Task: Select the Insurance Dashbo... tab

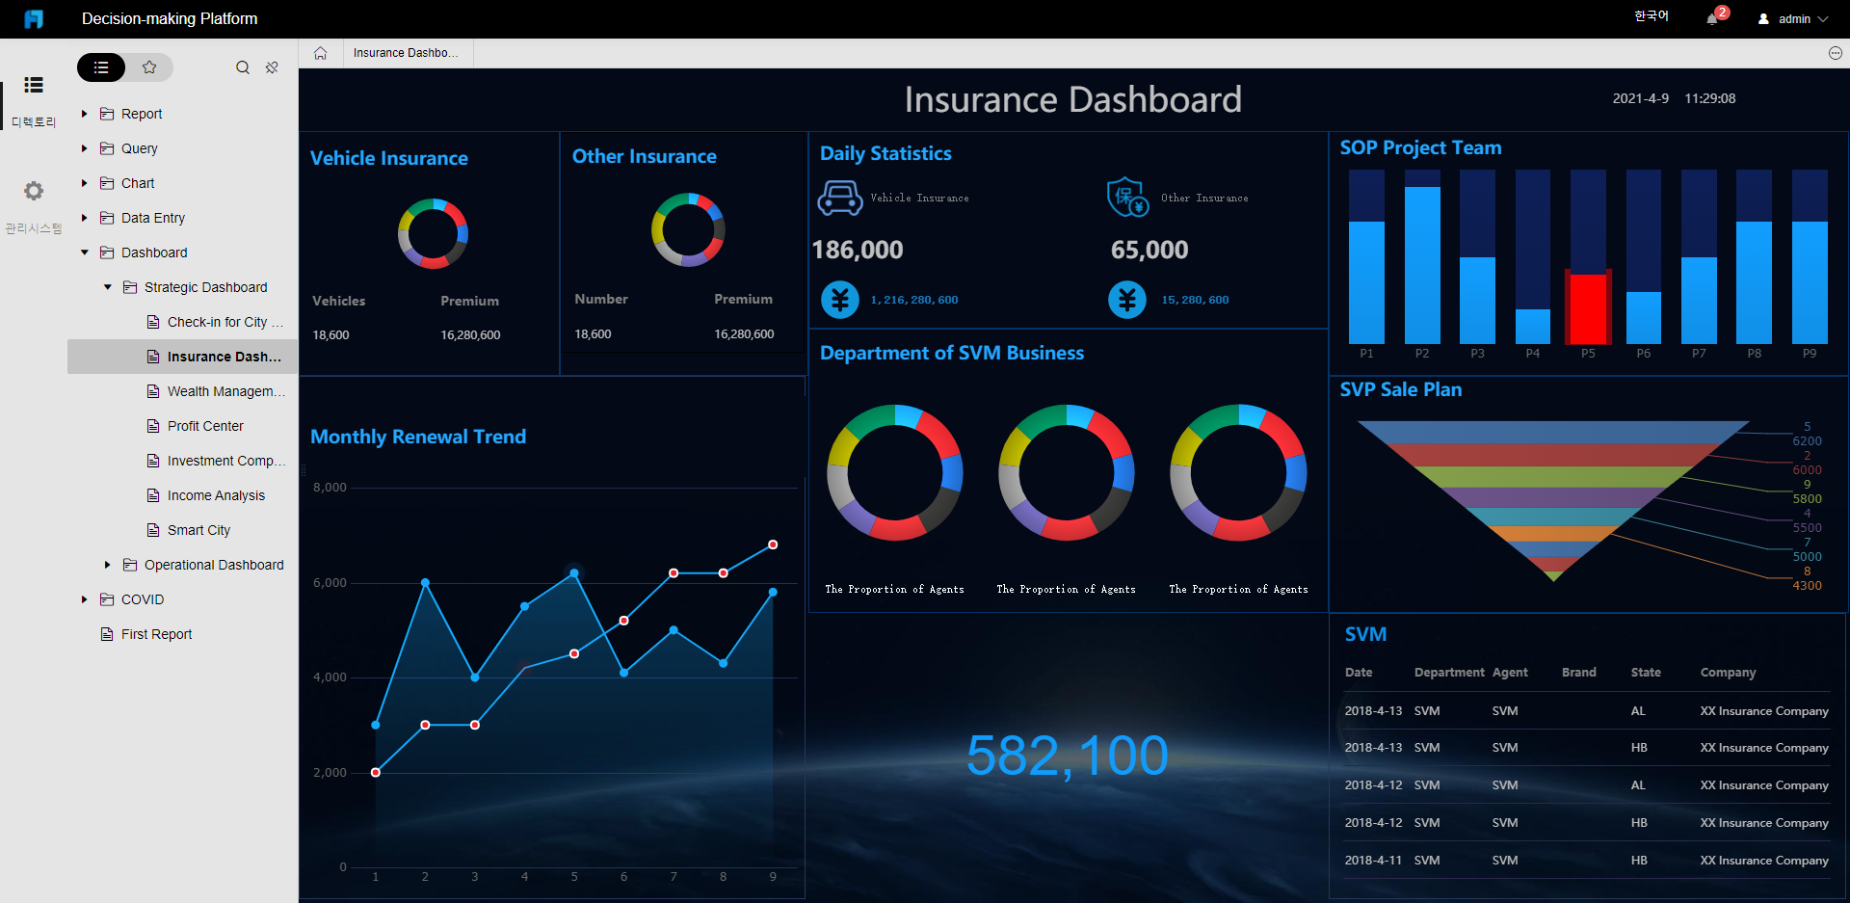Action: pyautogui.click(x=406, y=53)
